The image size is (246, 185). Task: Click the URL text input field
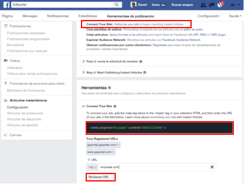tap(153, 167)
